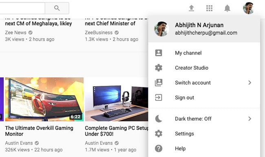Click 1.3K views • 2 hours ago text

point(112,39)
